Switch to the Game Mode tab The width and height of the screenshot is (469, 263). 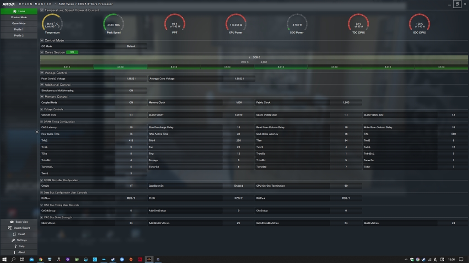tap(19, 23)
